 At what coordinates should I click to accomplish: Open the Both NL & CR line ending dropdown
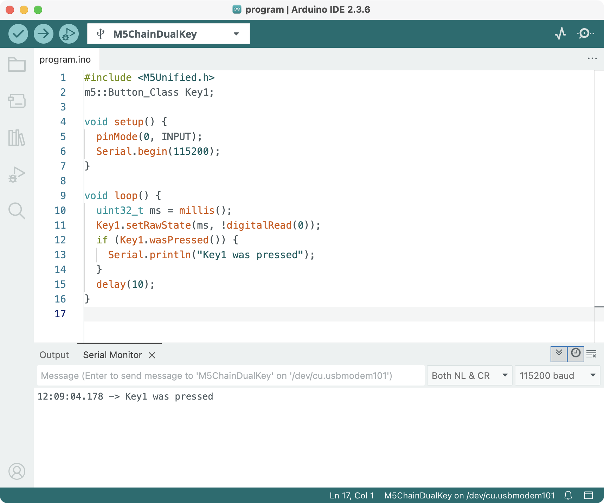[469, 376]
